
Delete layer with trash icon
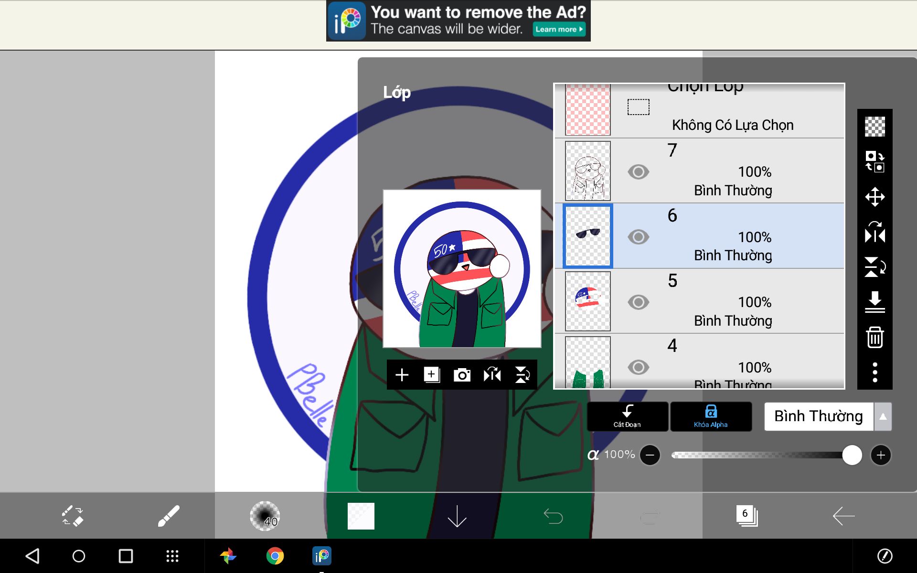875,337
